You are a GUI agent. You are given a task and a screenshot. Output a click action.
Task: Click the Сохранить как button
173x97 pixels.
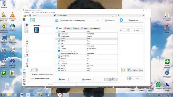coord(110,20)
